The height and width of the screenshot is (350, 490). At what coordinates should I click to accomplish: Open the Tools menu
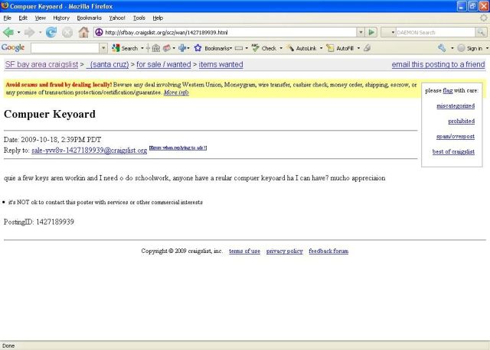[x=139, y=18]
